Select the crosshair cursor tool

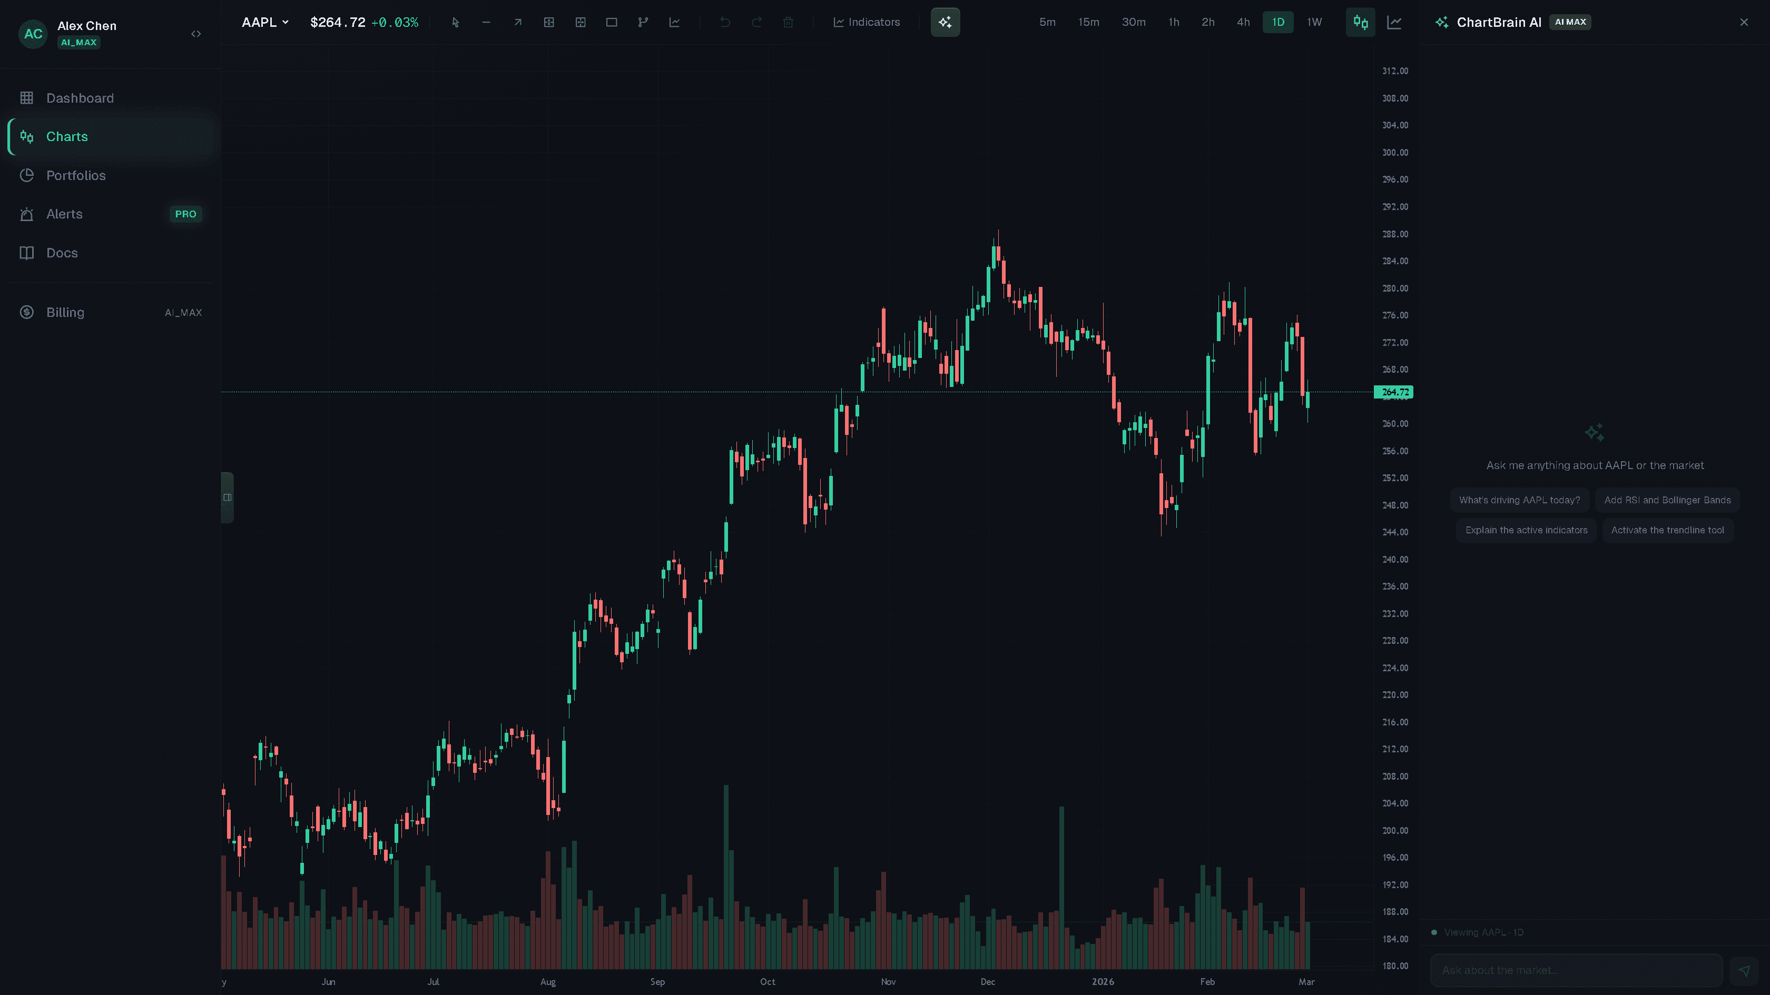click(455, 22)
